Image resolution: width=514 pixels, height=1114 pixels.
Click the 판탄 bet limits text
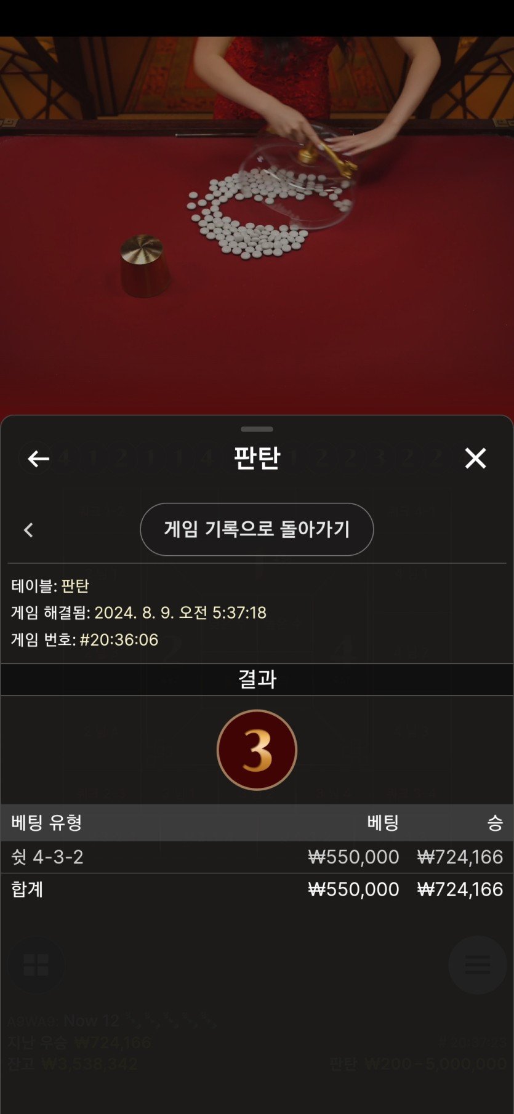click(x=418, y=1064)
